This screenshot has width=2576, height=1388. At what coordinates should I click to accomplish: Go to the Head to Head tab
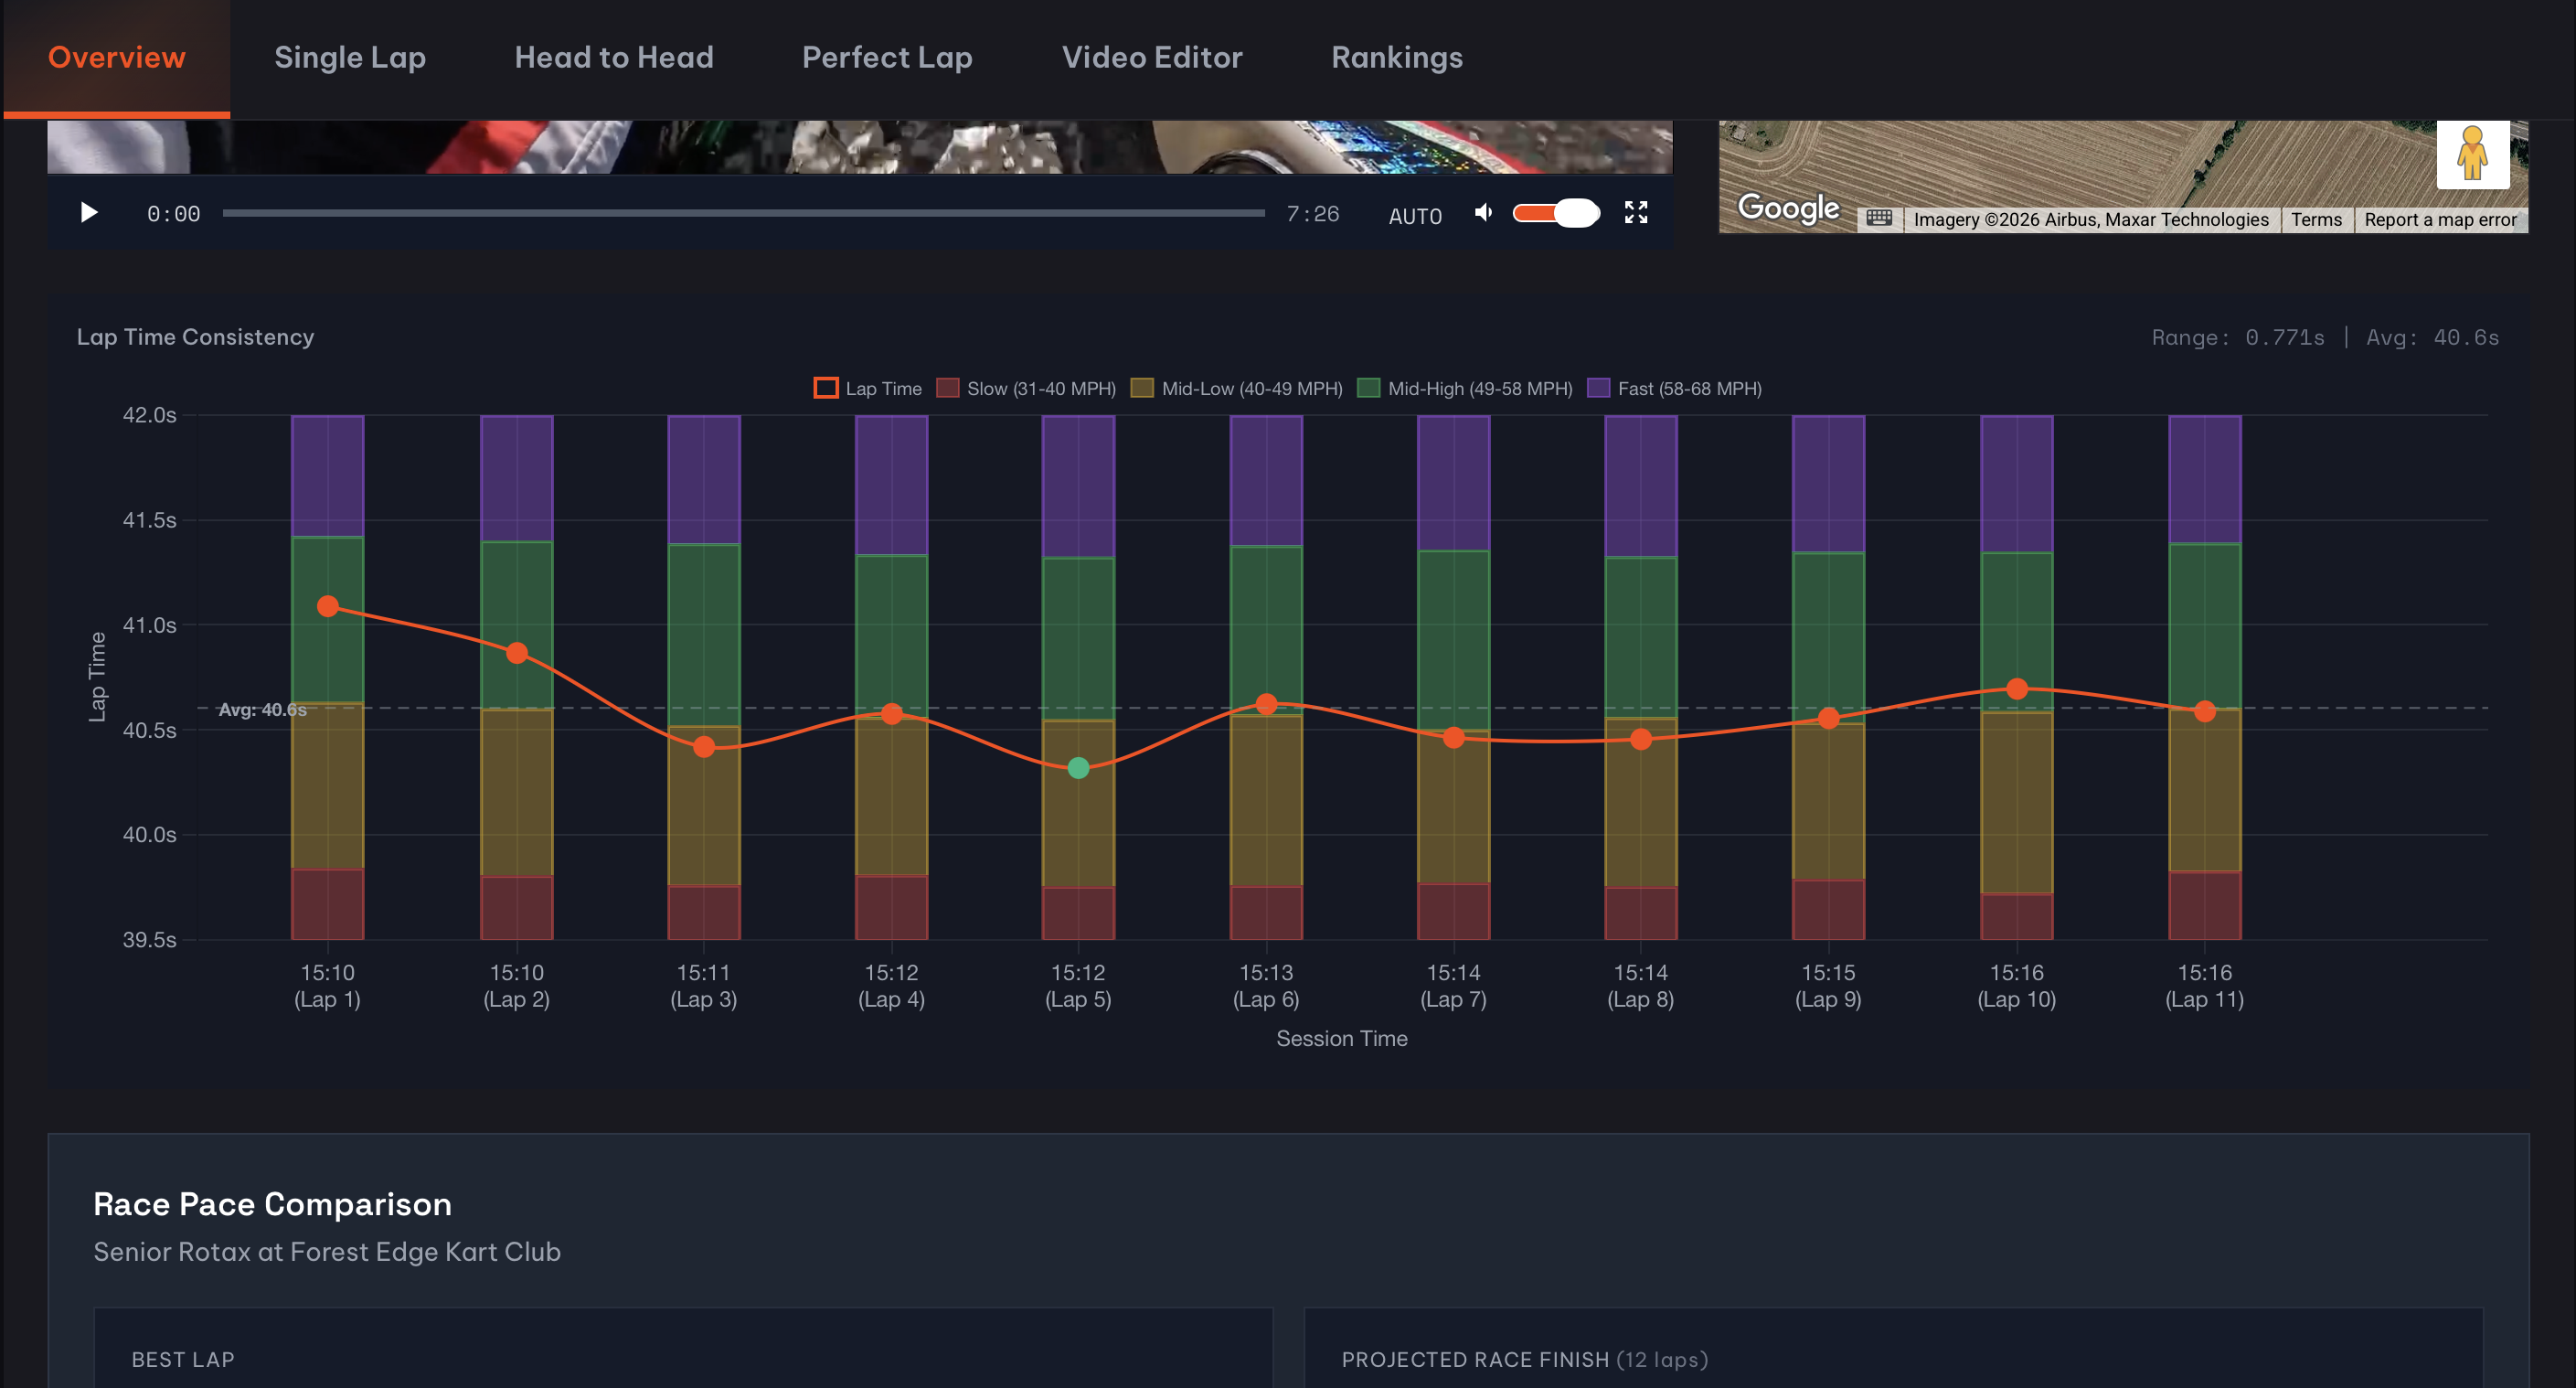(614, 58)
